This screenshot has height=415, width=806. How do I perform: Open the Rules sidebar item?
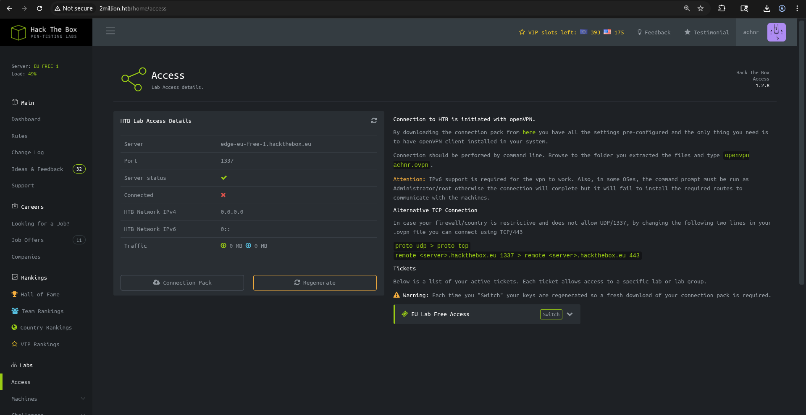point(19,136)
